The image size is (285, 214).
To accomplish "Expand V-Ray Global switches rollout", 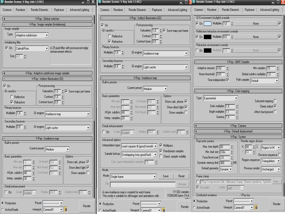I will (x=47, y=19).
